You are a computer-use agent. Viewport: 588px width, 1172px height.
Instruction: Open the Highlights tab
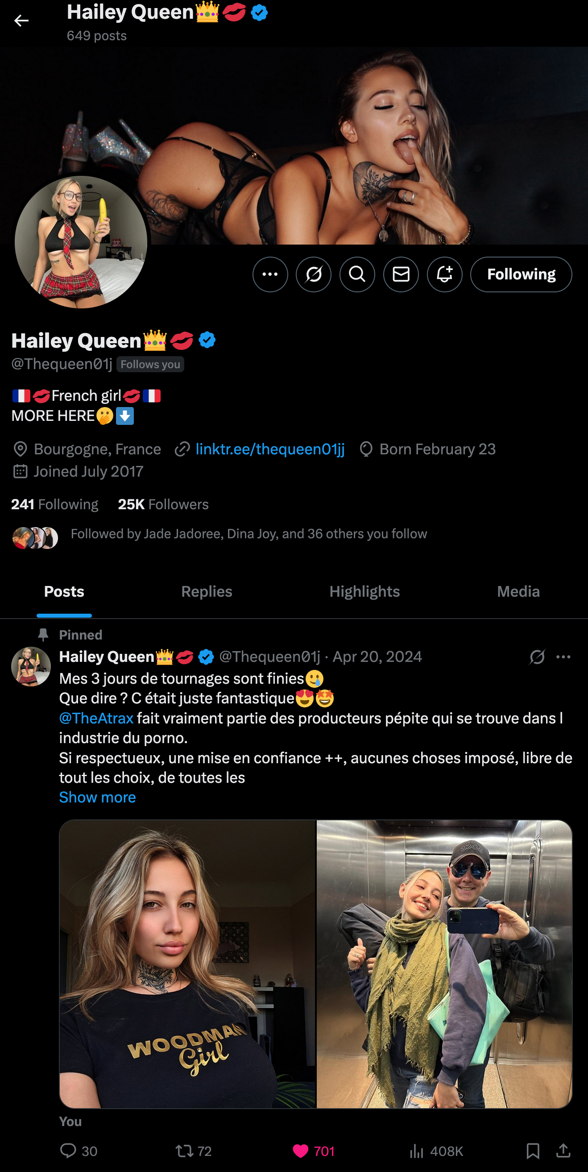pyautogui.click(x=364, y=591)
